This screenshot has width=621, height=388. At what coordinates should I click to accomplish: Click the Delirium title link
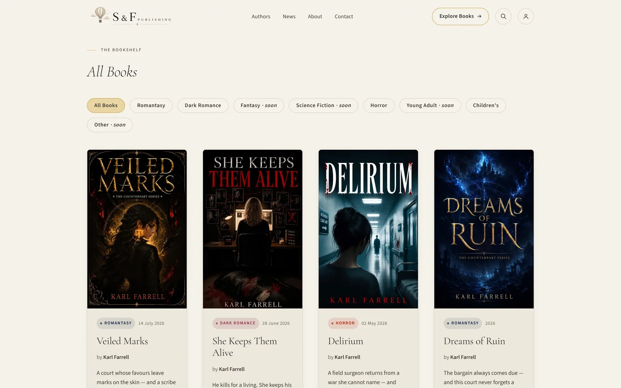345,341
